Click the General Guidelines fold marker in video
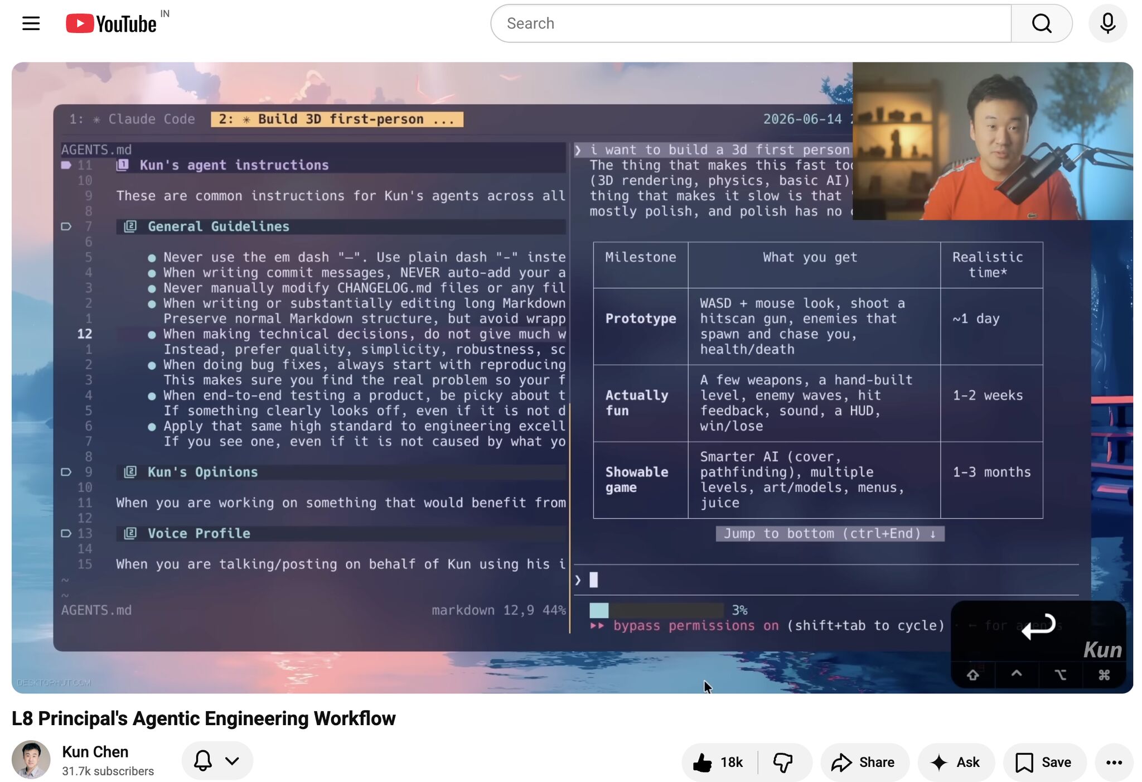The height and width of the screenshot is (782, 1142). pyautogui.click(x=66, y=226)
